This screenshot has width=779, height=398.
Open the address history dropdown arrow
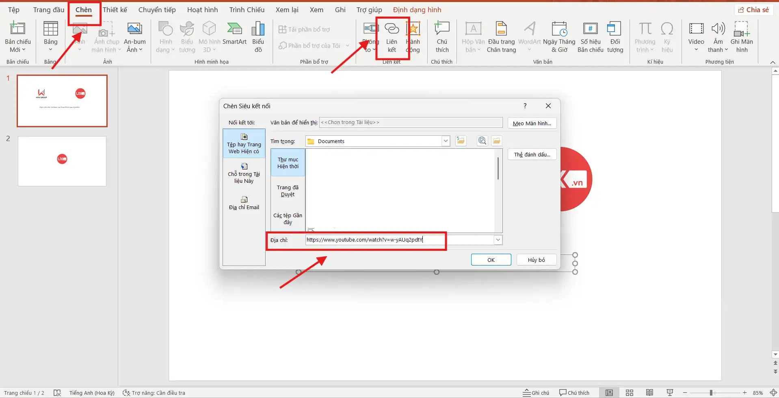tap(498, 240)
